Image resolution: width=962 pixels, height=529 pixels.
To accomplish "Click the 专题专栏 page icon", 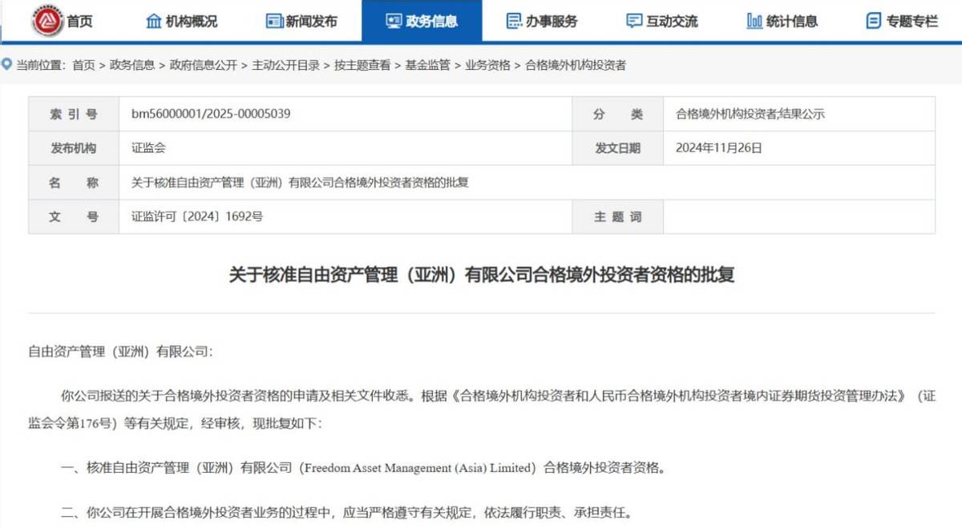I will 874,21.
